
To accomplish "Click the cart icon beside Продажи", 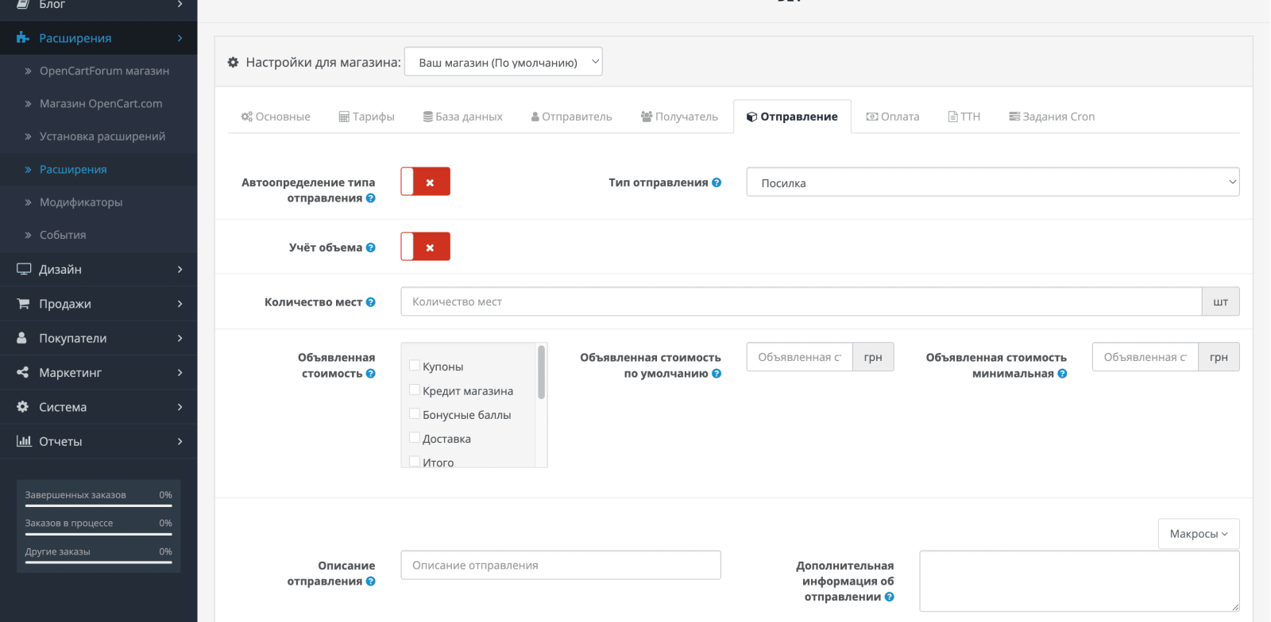I will coord(24,304).
